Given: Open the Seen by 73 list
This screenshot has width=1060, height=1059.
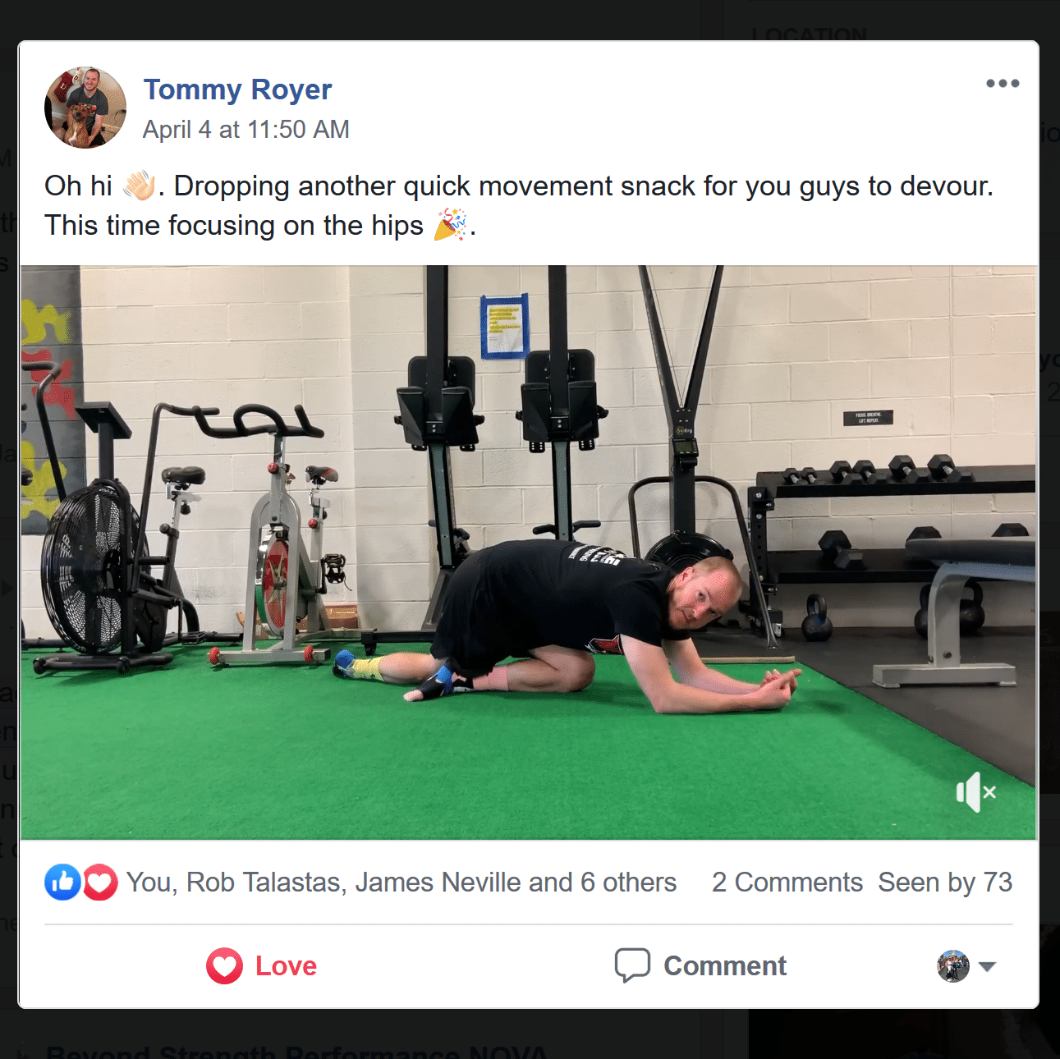Looking at the screenshot, I should click(x=945, y=882).
